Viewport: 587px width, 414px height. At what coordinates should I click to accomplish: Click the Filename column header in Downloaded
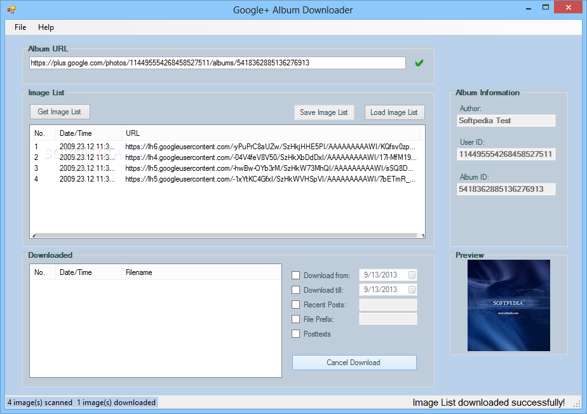(201, 272)
